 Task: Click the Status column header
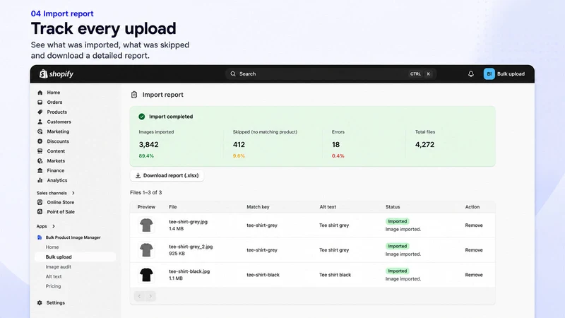[393, 207]
